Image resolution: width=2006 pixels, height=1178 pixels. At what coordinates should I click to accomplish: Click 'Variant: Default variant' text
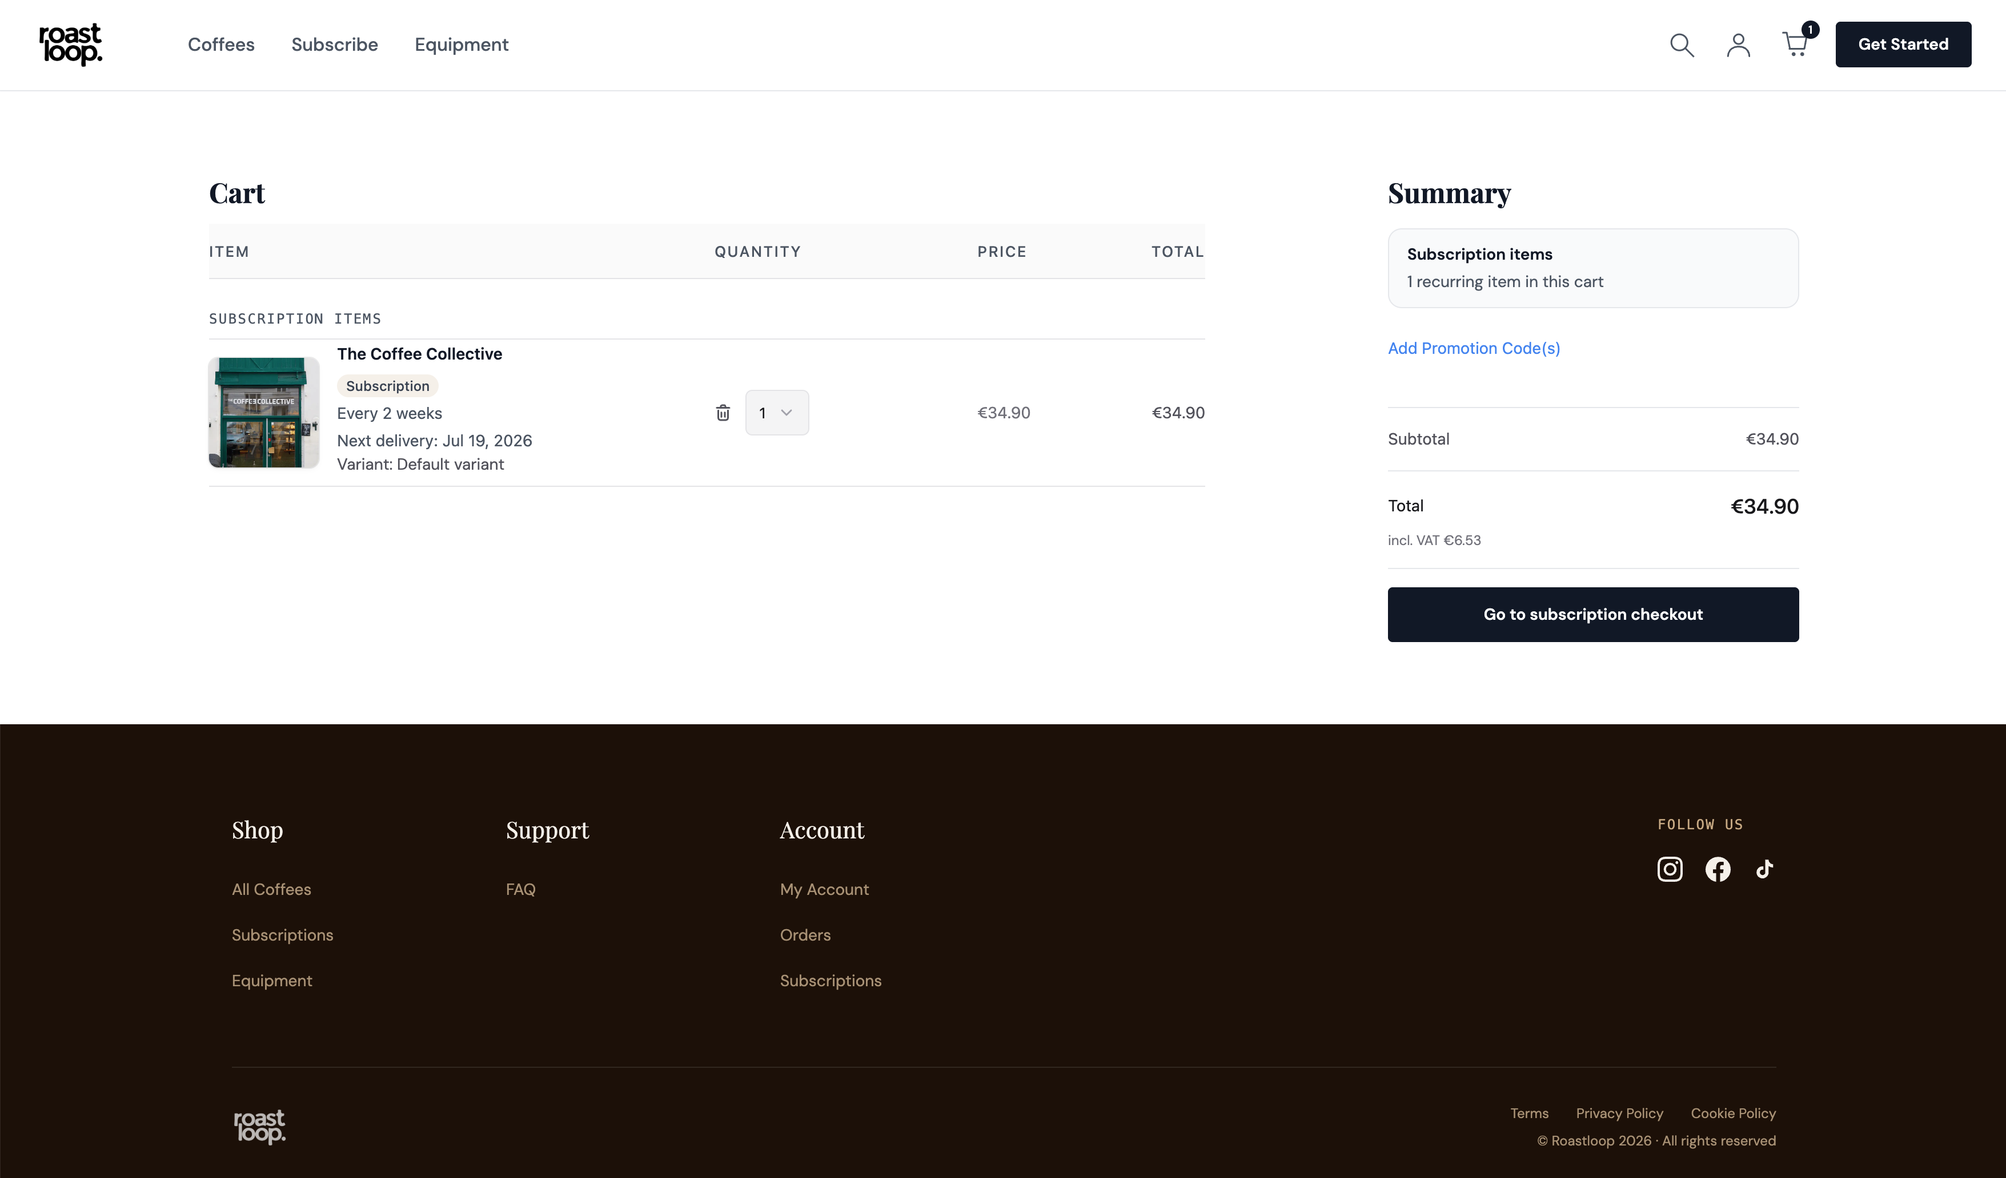click(420, 465)
